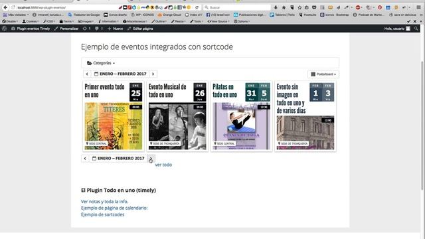Open the Tableros | Trello bookmark
This screenshot has width=425, height=239.
point(282,15)
